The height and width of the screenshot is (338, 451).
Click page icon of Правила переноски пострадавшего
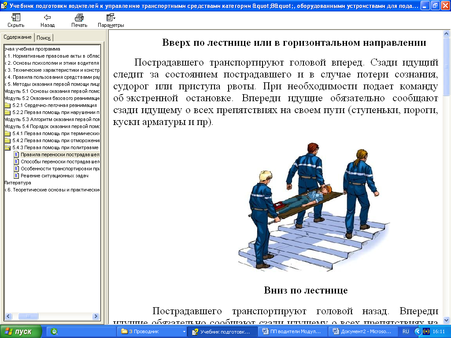16,154
